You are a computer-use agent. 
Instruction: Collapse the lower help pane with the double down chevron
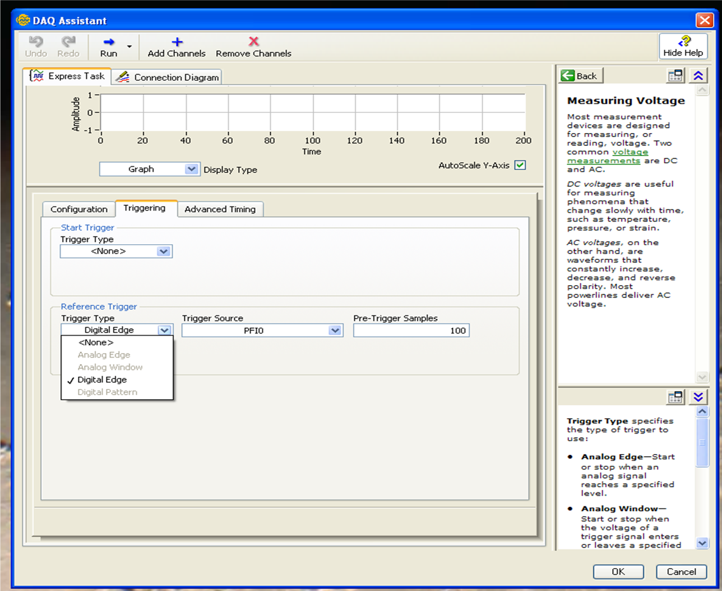[698, 397]
